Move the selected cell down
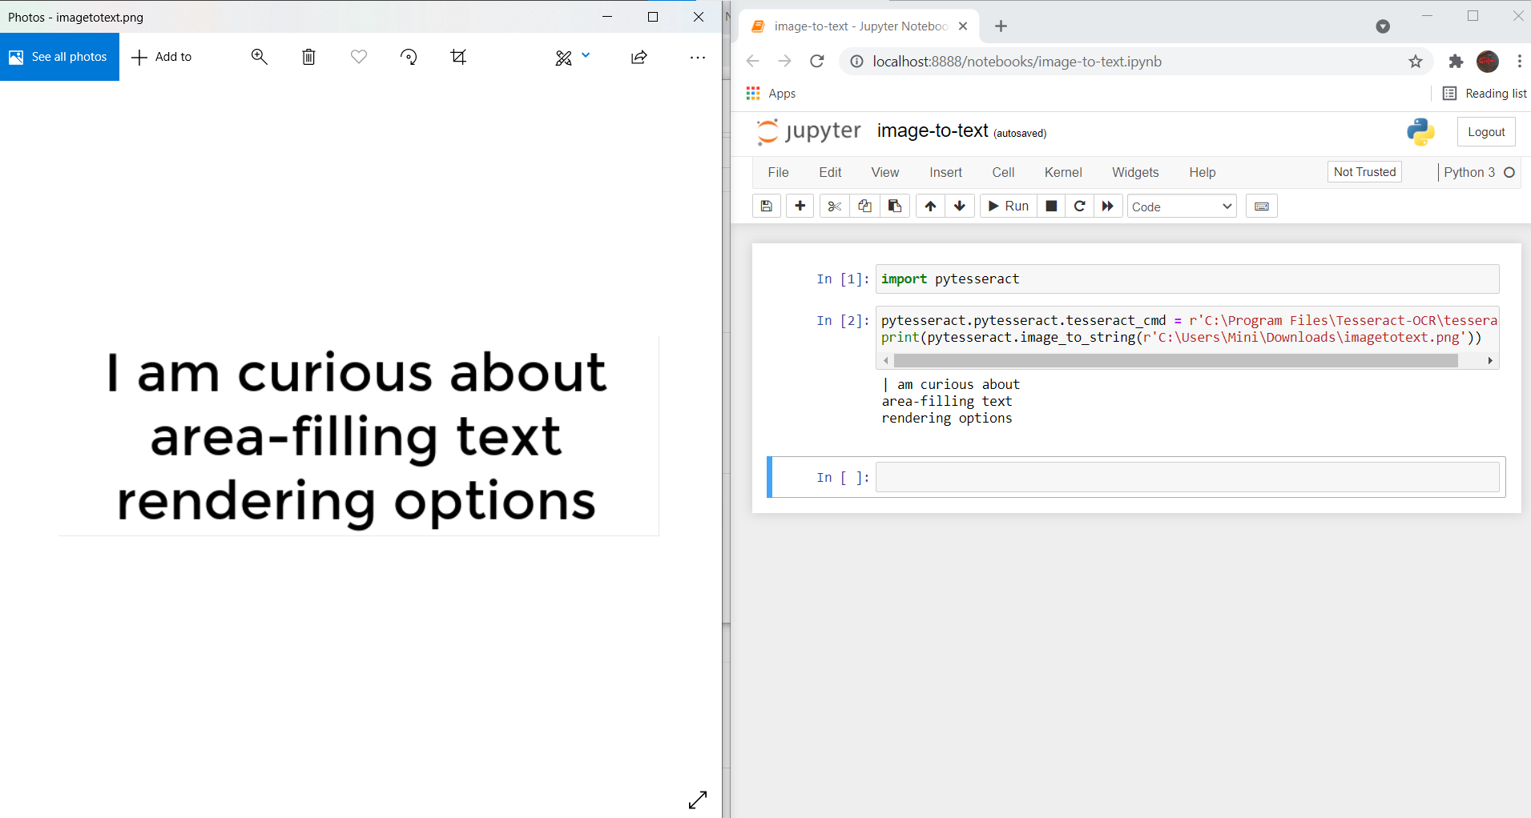1531x818 pixels. [x=960, y=207]
